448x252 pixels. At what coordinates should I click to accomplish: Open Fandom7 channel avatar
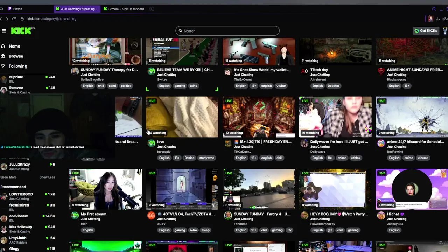[x=228, y=216]
